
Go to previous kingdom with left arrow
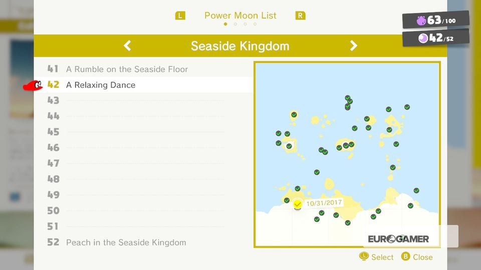[127, 45]
